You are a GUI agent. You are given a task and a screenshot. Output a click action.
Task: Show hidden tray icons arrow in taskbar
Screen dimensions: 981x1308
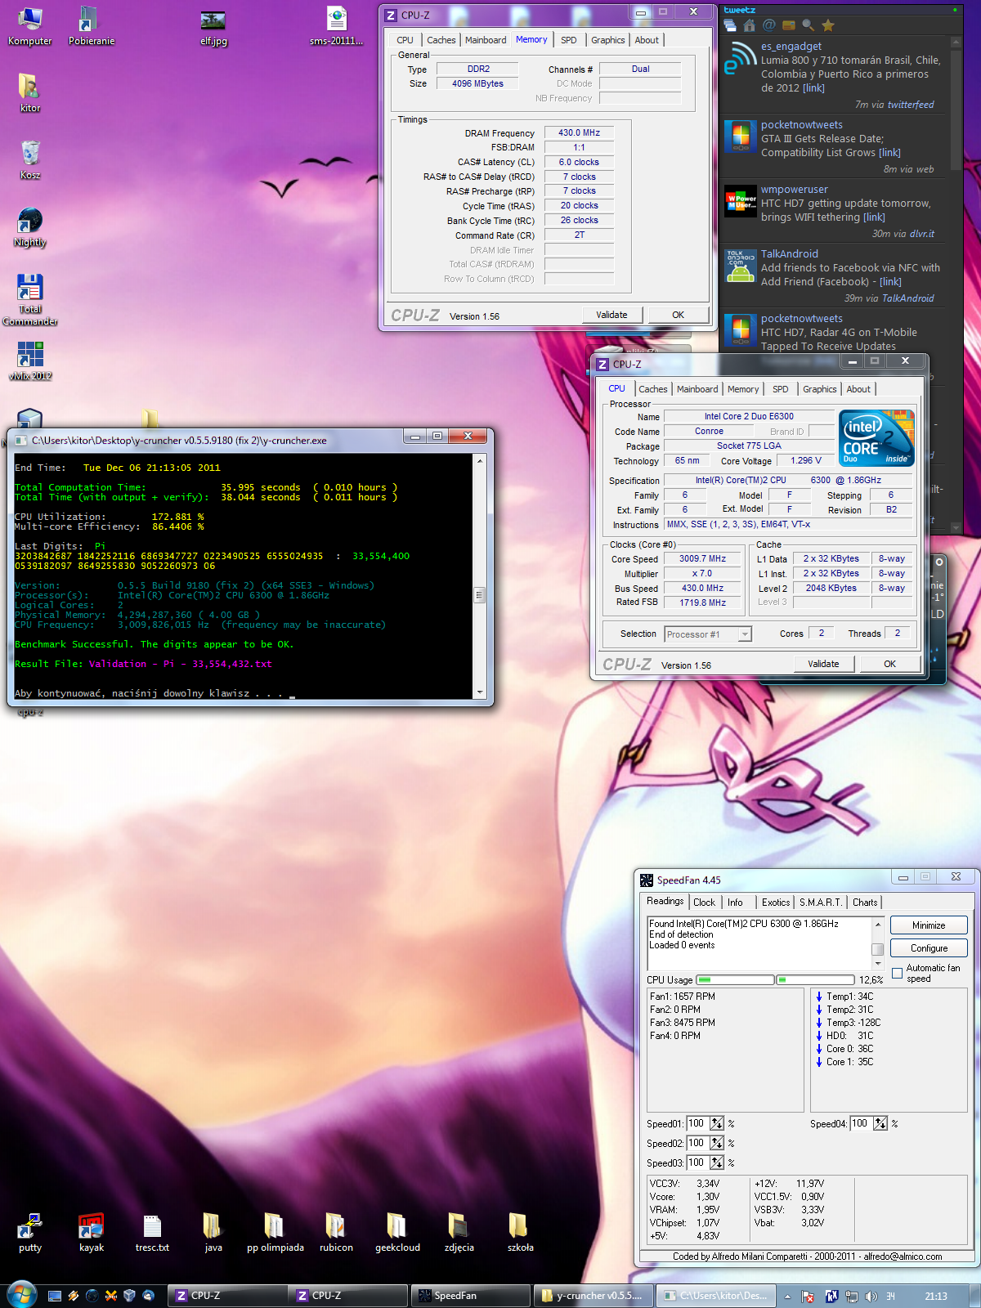pos(787,1296)
